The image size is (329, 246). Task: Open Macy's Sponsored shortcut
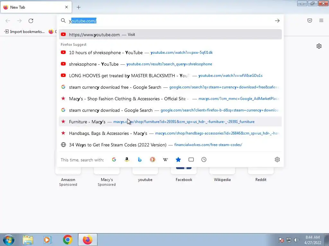pyautogui.click(x=107, y=177)
